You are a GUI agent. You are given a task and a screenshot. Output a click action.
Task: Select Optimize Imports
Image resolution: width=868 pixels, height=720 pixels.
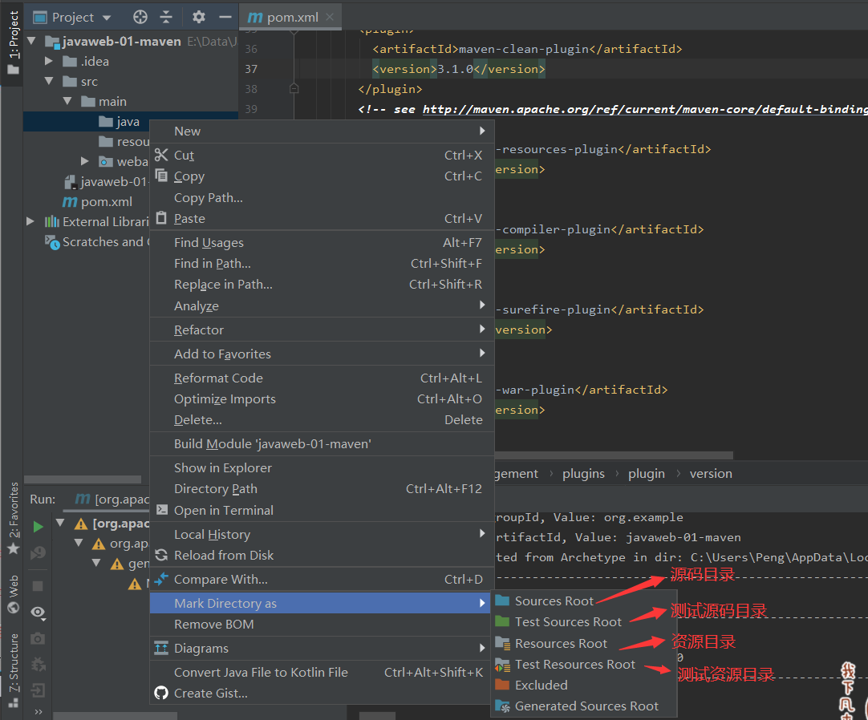click(x=322, y=399)
